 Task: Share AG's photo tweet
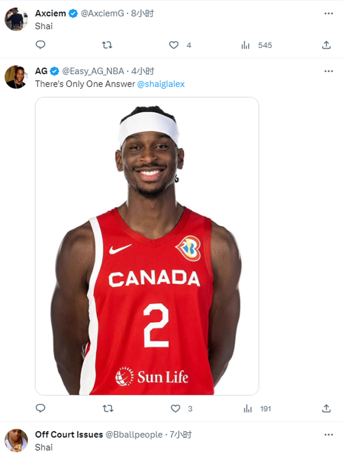(326, 408)
